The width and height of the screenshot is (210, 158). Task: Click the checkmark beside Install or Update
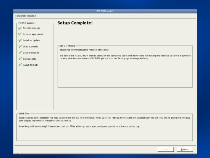(x=20, y=40)
